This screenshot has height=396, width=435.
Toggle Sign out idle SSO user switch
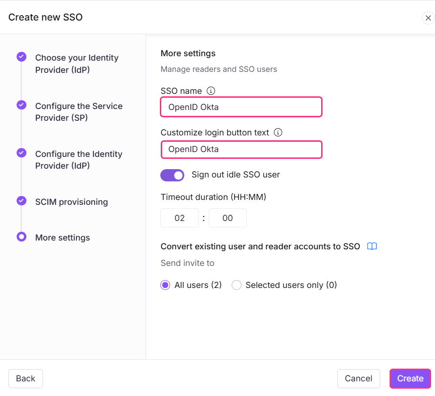(x=172, y=175)
